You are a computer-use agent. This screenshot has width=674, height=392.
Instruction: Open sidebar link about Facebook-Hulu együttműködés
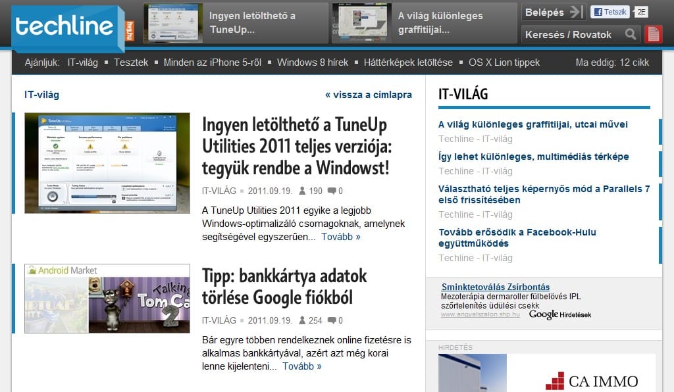(517, 237)
